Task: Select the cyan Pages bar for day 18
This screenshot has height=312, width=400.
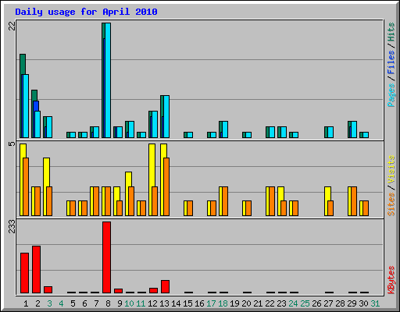Action: point(225,129)
